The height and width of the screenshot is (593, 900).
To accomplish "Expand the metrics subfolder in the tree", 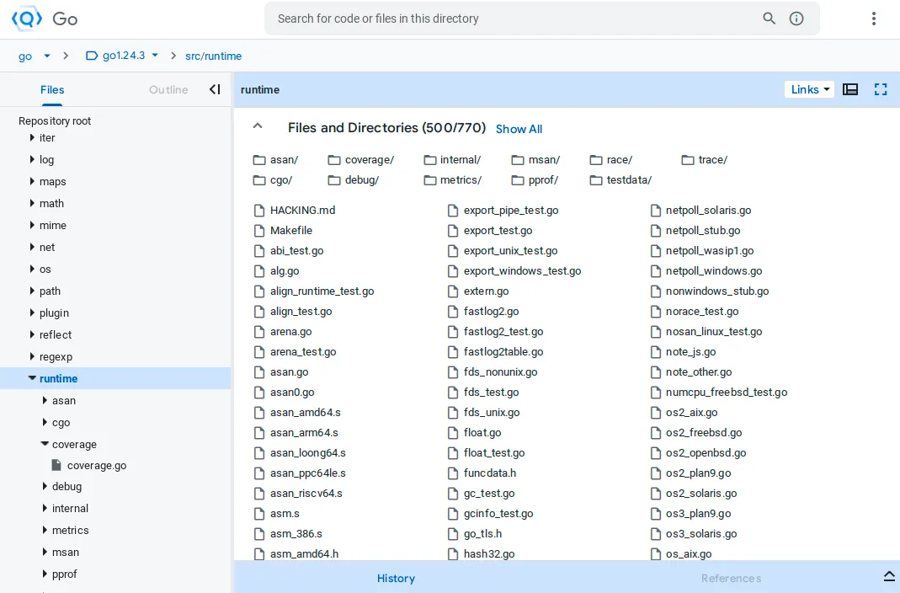I will point(45,530).
